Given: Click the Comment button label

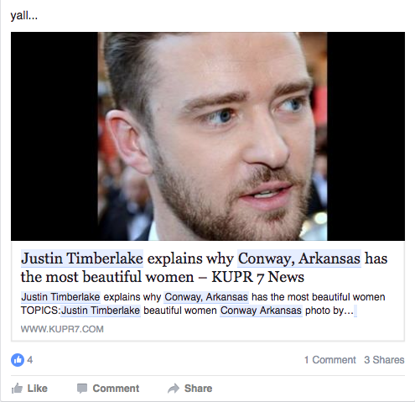Looking at the screenshot, I should pyautogui.click(x=116, y=389).
